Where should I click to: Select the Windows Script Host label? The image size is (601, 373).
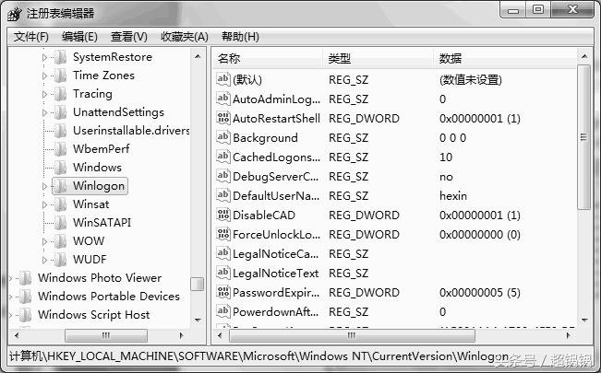(94, 315)
